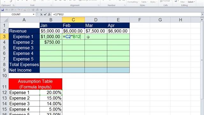This screenshot has height=115, width=204.
Task: Click the red Assumption Table header cell
Action: (x=35, y=84)
